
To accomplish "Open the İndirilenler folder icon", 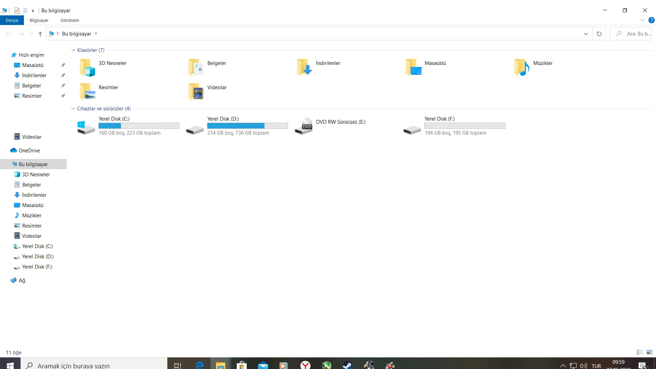I will pos(304,67).
